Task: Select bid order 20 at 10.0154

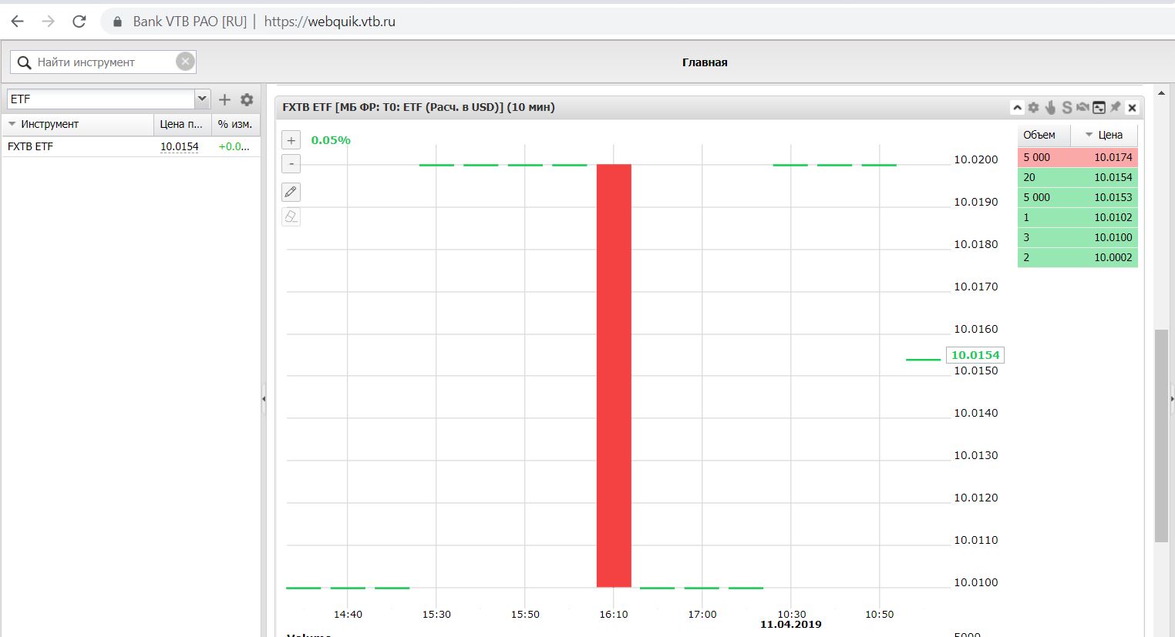Action: click(1078, 177)
